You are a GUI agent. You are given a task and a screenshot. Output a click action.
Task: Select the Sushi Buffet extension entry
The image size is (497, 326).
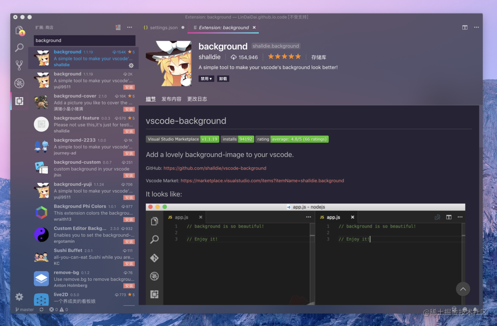(x=83, y=257)
